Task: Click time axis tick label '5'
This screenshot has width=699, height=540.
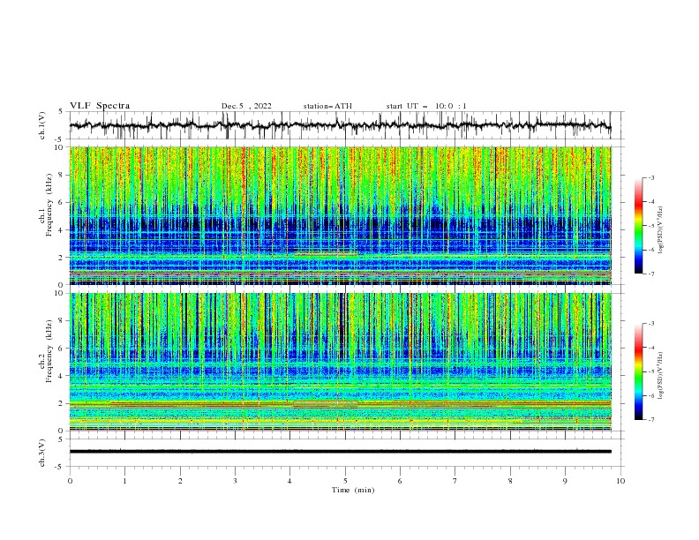Action: click(344, 481)
